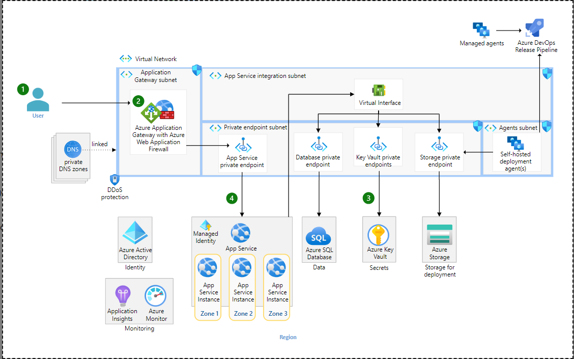Click the Private endpoint subnet bracket icon
Viewport: 574px width, 359px height.
pyautogui.click(x=215, y=128)
